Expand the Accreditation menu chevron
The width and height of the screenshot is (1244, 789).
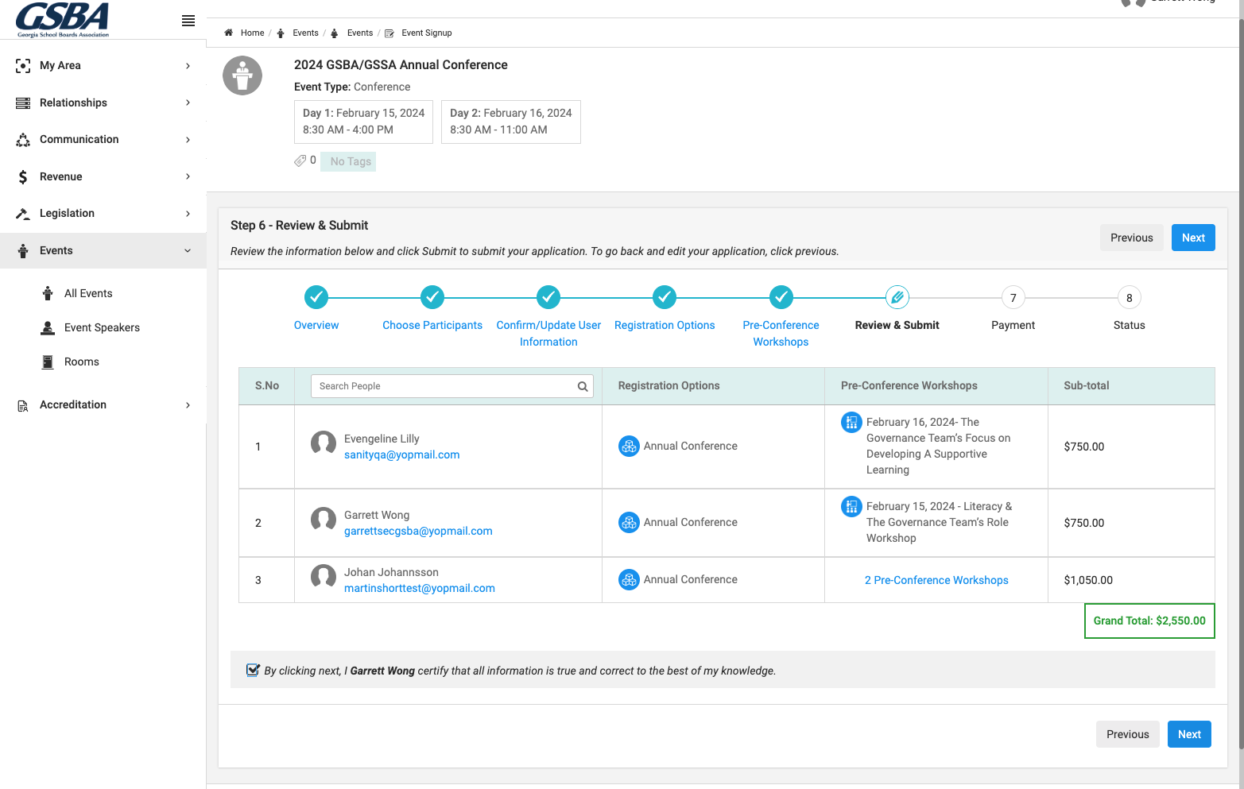188,405
